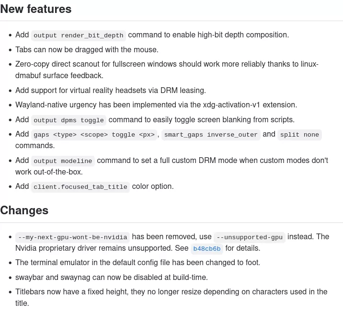Click the Changes section heading

(24, 210)
